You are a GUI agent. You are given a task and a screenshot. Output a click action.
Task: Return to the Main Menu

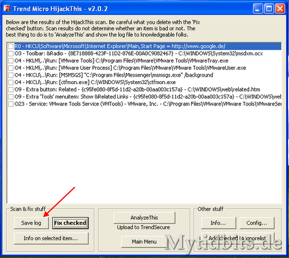coord(144,242)
